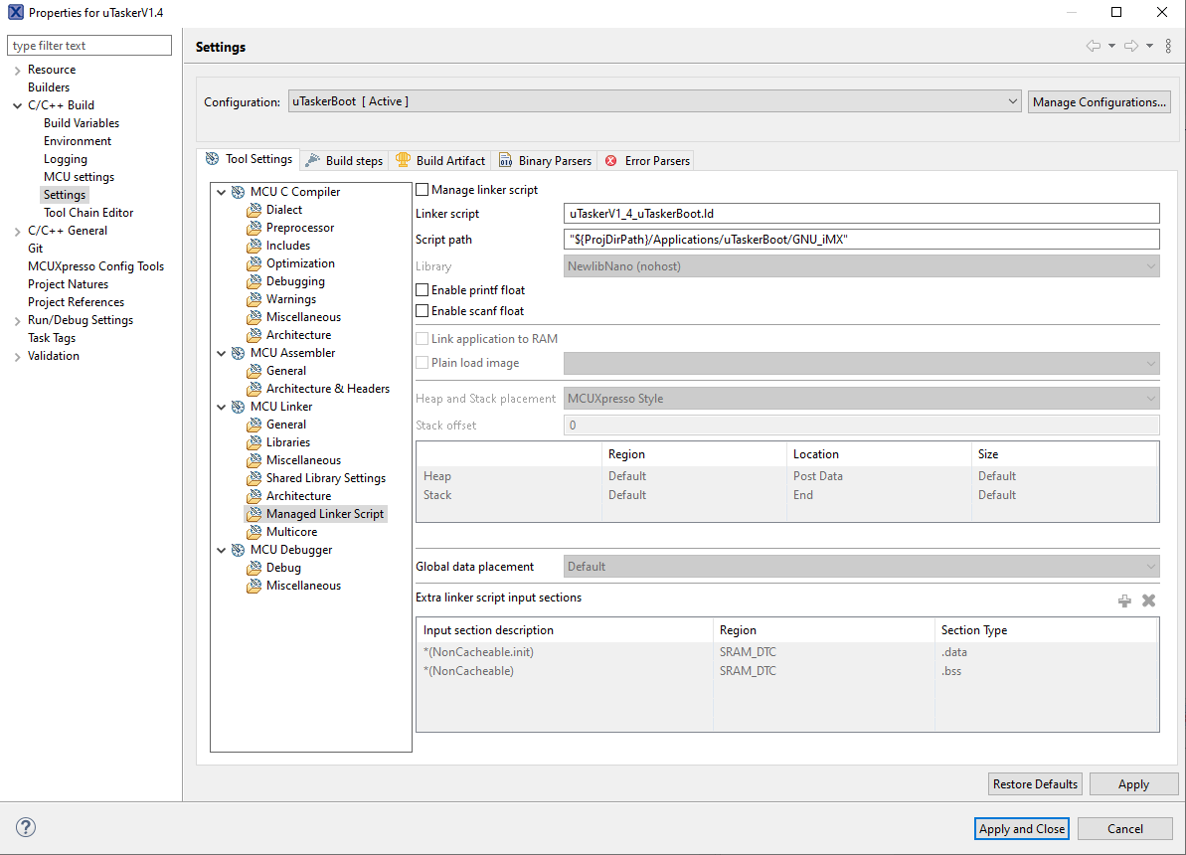Viewport: 1186px width, 855px height.
Task: Click the forward navigation arrow
Action: tap(1130, 45)
